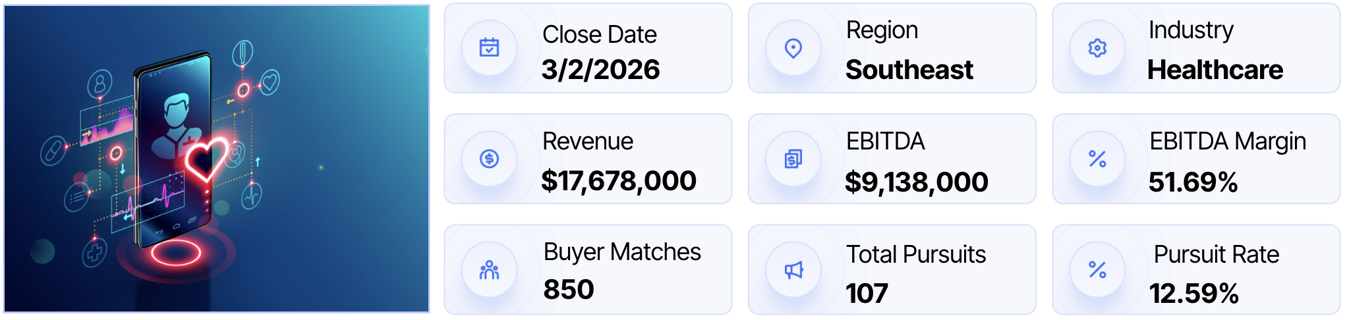Click the megaphone Total Pursuits icon
Viewport: 1347px width, 320px height.
point(793,270)
